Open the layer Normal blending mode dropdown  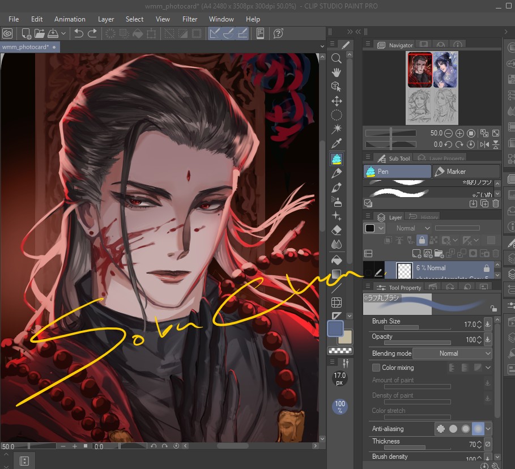[413, 228]
